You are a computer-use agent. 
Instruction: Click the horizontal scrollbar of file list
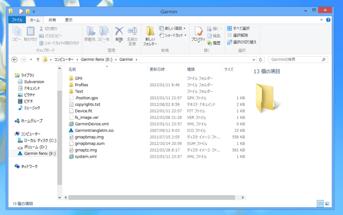tap(152, 197)
